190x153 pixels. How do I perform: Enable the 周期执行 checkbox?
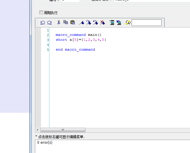point(41,12)
